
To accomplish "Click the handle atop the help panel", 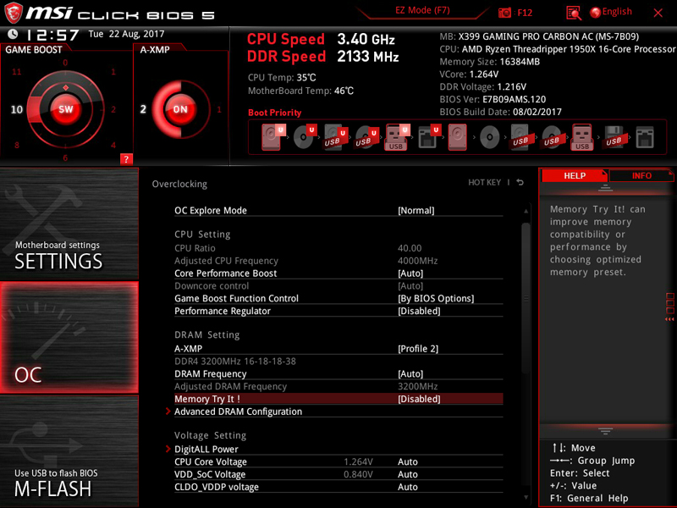I will [605, 187].
